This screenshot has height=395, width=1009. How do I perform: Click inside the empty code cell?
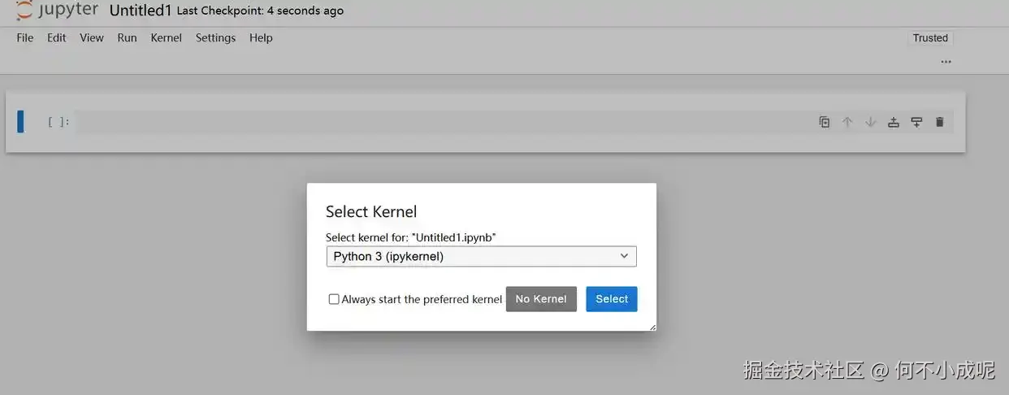[439, 122]
